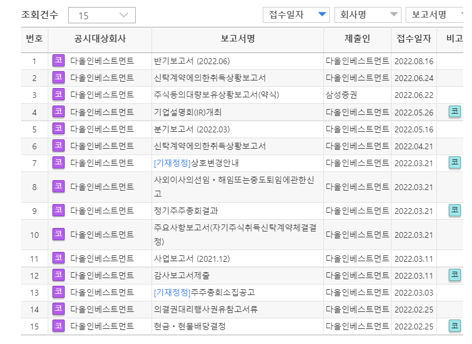The image size is (472, 344).
Task: Click purple 코 icon in row 14
Action: pyautogui.click(x=58, y=308)
